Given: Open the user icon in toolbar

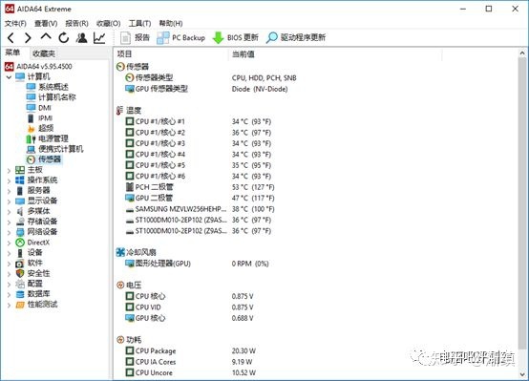Looking at the screenshot, I should [81, 37].
